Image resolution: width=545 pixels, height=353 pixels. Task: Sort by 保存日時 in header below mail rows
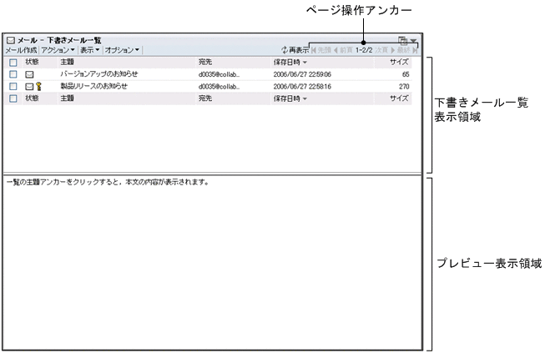click(x=290, y=98)
